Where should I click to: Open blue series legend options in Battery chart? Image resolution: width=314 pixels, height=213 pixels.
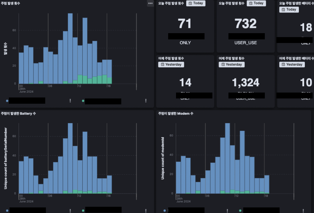[70, 210]
